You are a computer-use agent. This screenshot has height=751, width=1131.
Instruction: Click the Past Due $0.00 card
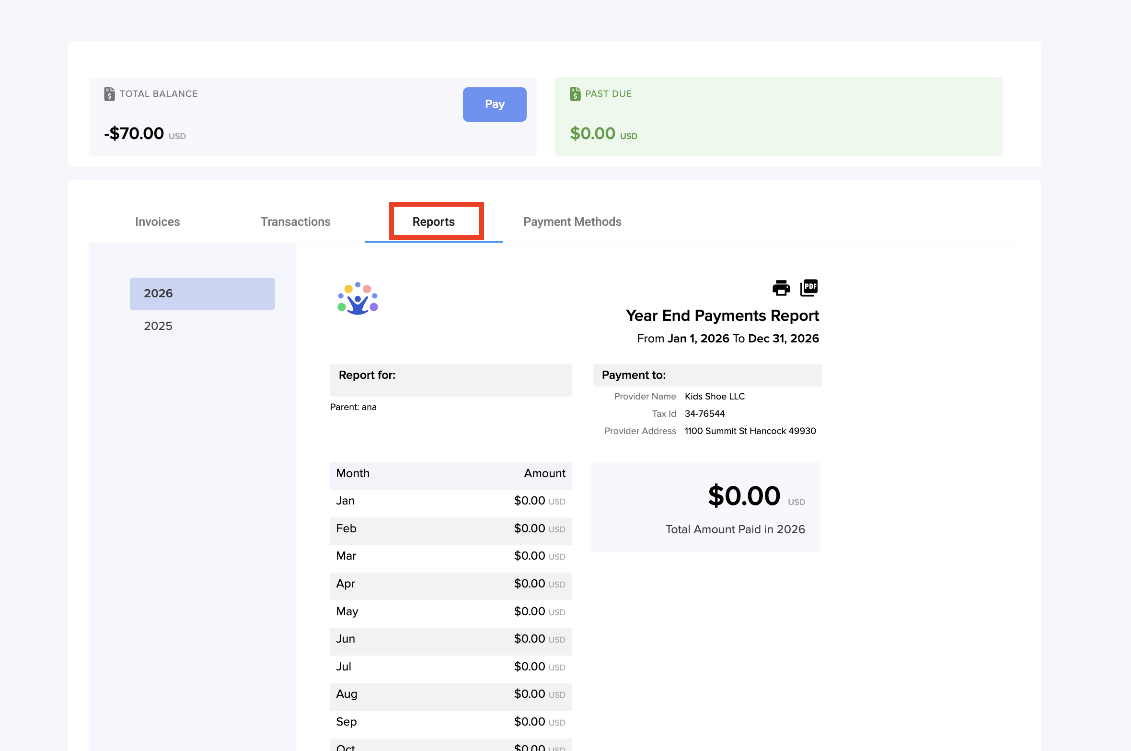pos(778,117)
